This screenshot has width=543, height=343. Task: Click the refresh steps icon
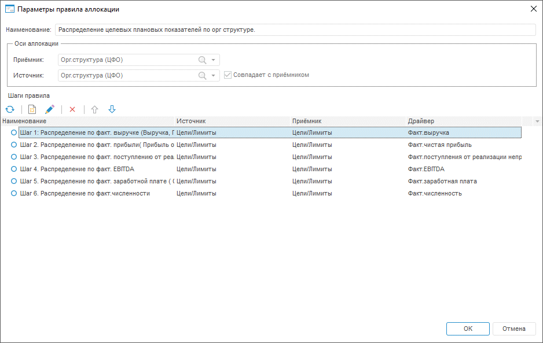pyautogui.click(x=10, y=109)
